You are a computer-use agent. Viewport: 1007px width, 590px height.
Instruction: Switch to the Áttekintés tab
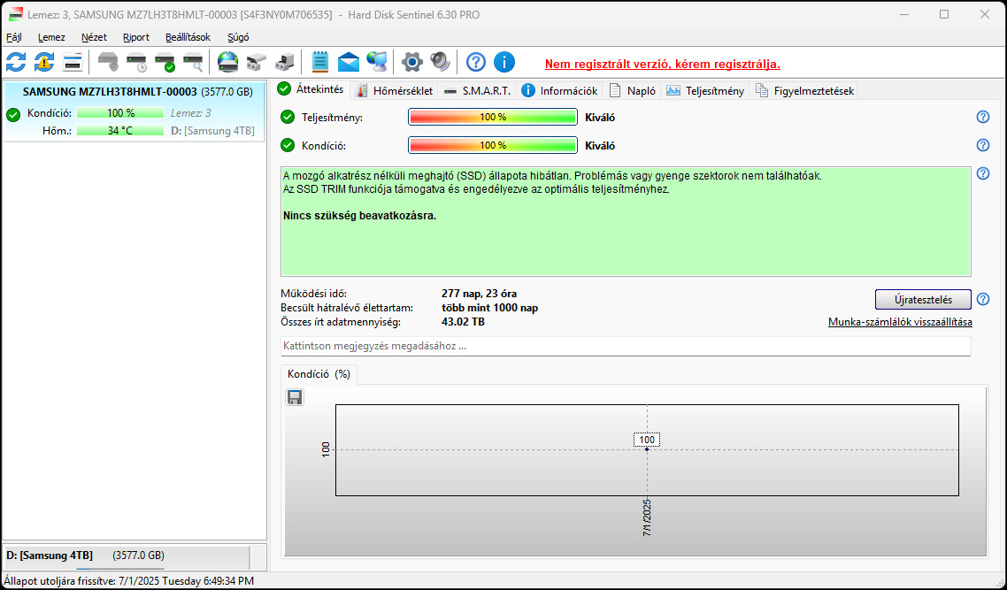point(311,90)
